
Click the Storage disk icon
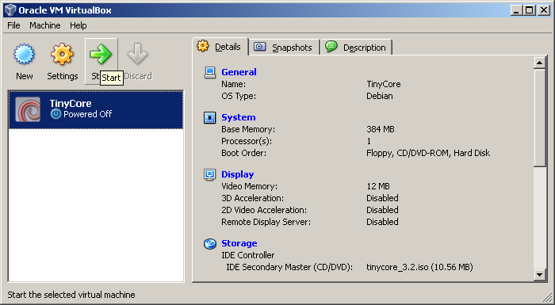[x=210, y=243]
